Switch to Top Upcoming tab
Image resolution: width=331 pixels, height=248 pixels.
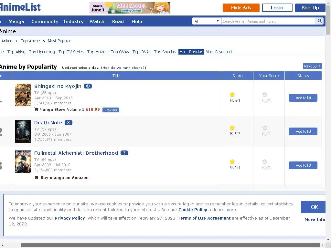pyautogui.click(x=42, y=52)
